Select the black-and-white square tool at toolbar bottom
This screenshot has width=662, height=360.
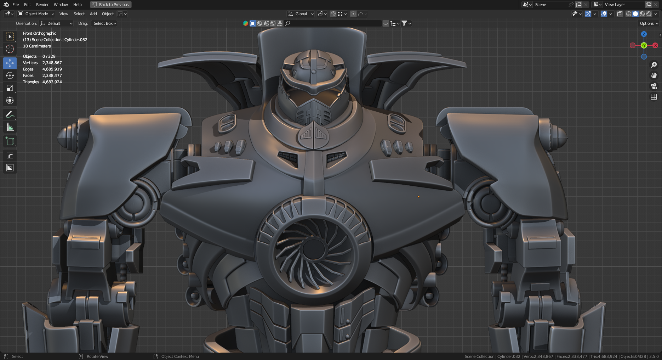10,168
